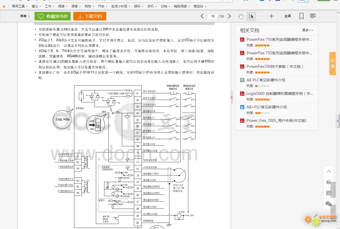Expand 语言 bookmarks folder

[x=76, y=6]
